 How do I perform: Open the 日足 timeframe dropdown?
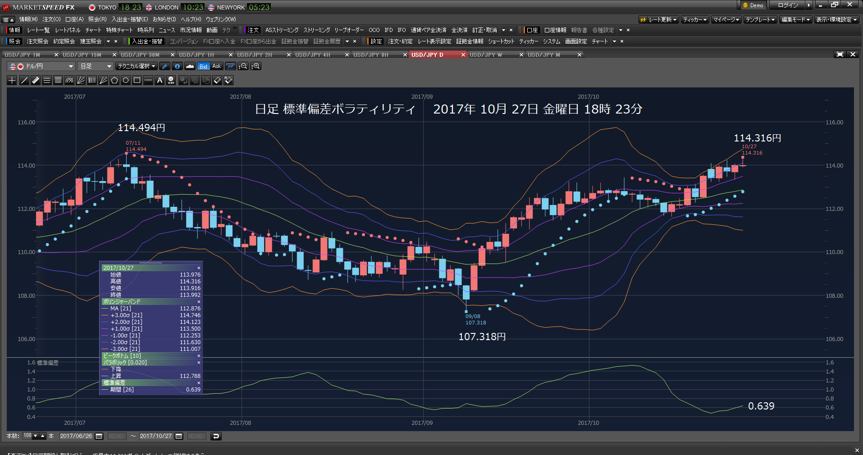(x=95, y=66)
